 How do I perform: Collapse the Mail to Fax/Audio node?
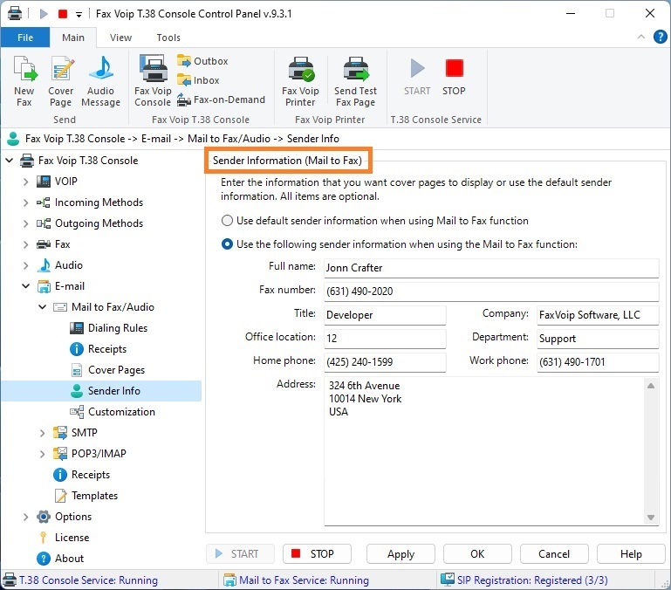click(x=43, y=307)
